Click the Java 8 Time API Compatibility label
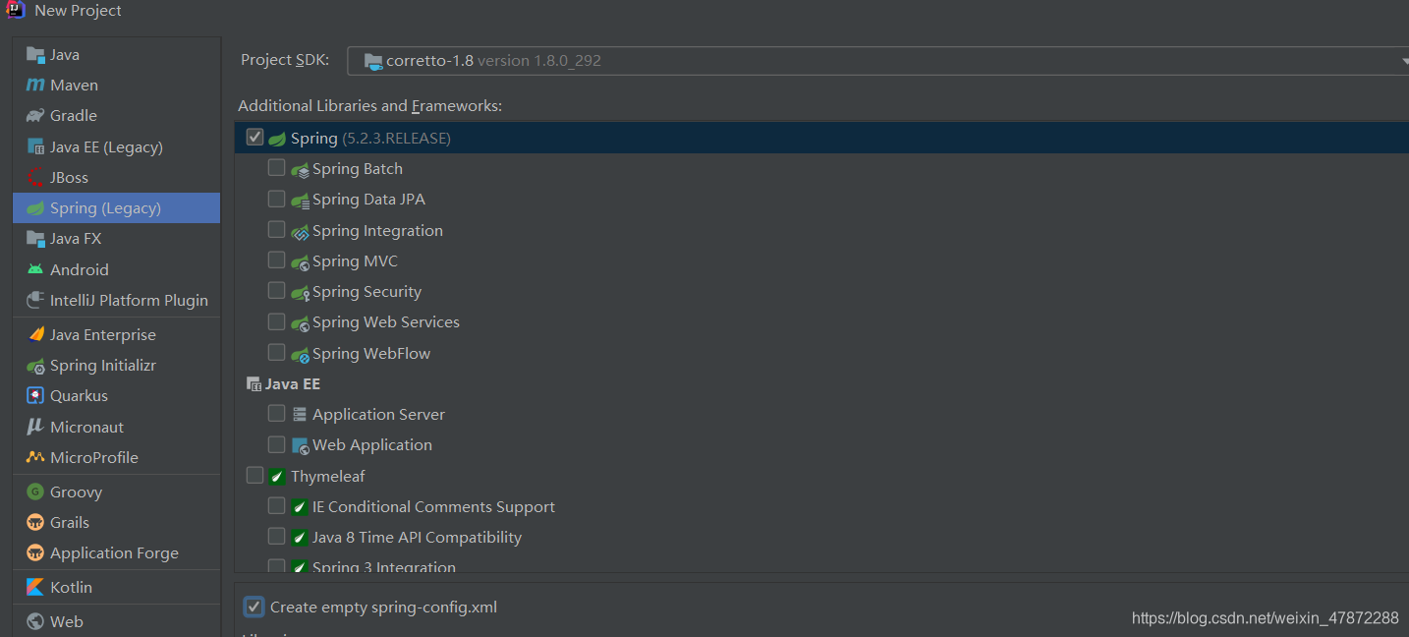Image resolution: width=1409 pixels, height=637 pixels. coord(417,538)
